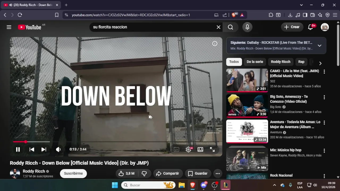The image size is (340, 191).
Task: Open options for Mix: Música hip hop
Action: (x=324, y=151)
